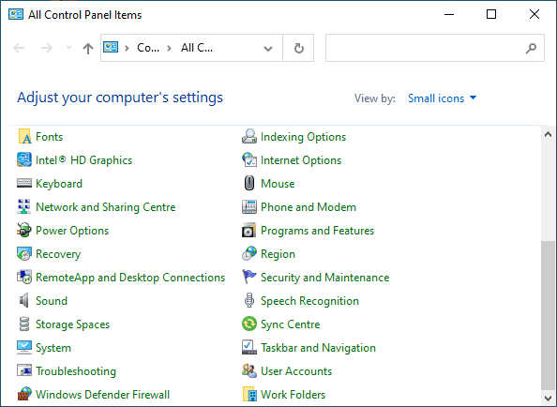Open the Power Options link
This screenshot has height=407, width=557.
pyautogui.click(x=72, y=231)
